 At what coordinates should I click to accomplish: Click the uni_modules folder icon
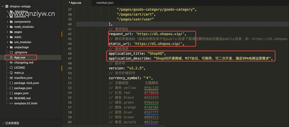[11, 42]
